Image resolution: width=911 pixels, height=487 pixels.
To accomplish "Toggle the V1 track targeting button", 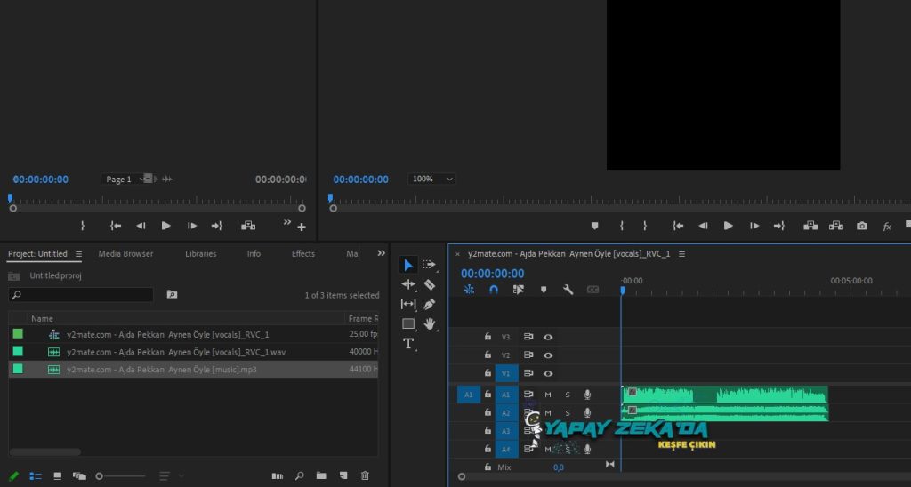I will 506,373.
